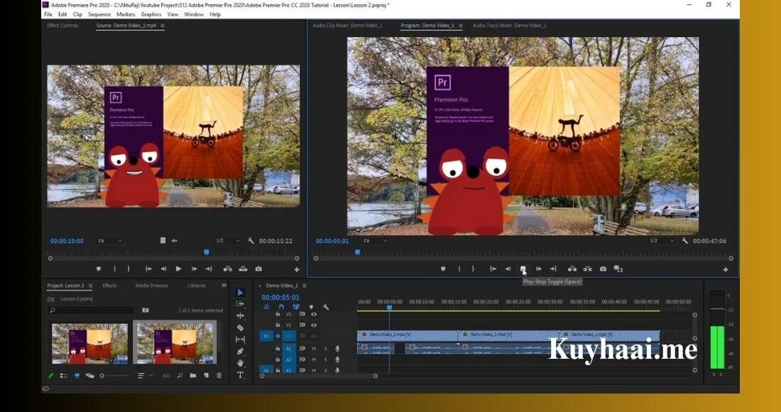Add marker in Program monitor
Viewport: 781px width, 412px height.
pos(443,269)
